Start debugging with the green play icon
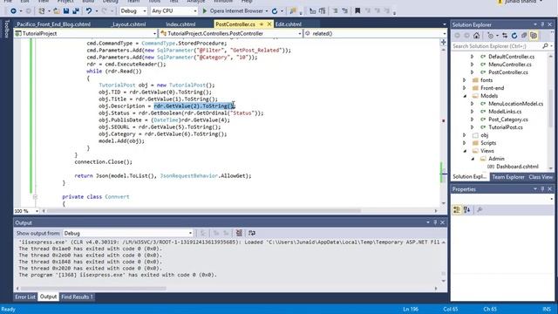 tap(205, 11)
